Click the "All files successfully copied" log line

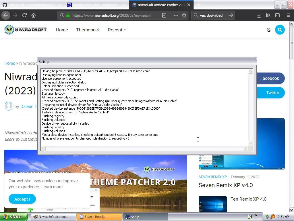[x=60, y=97]
